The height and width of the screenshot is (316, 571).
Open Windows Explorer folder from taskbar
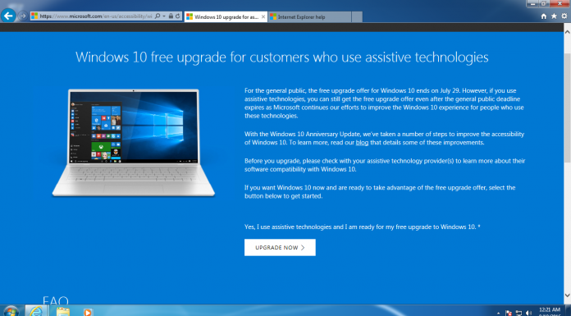click(62, 312)
